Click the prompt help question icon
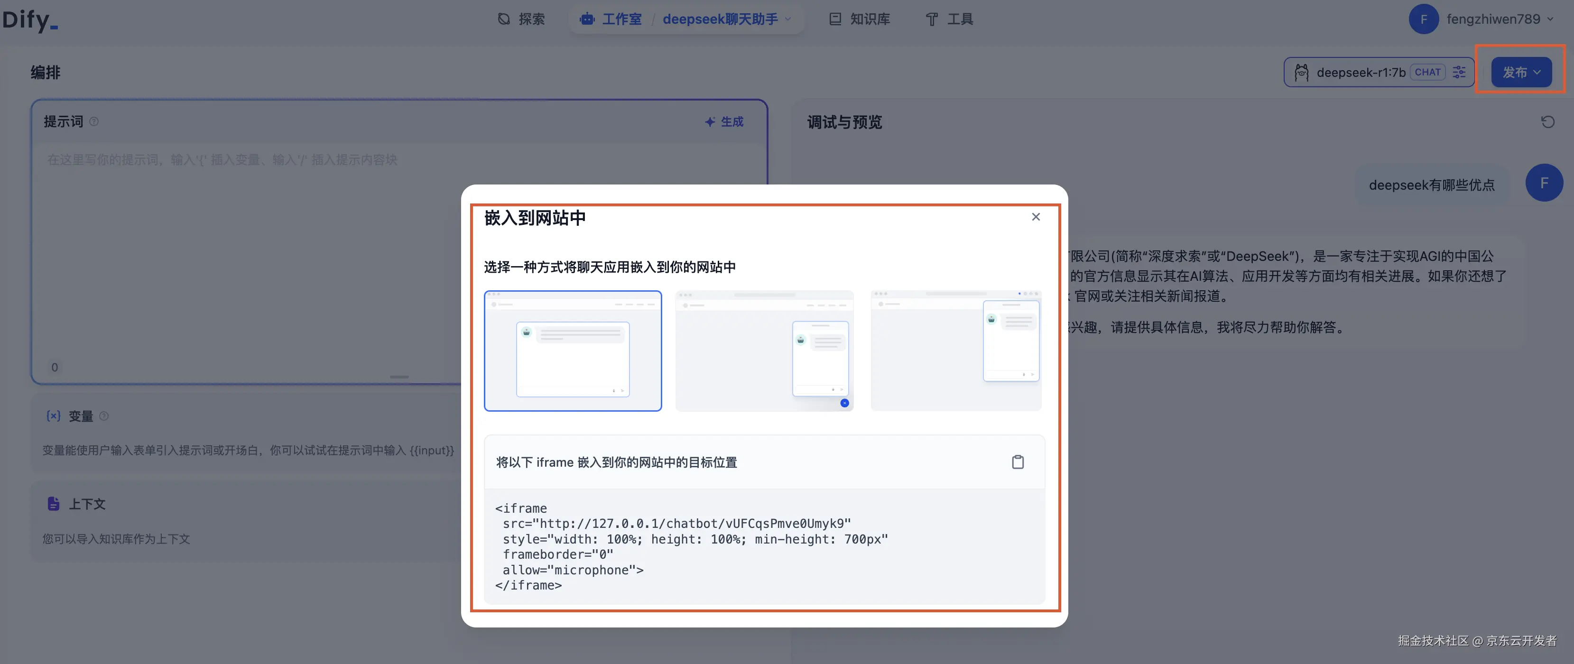Screen dimensions: 1574x664 pos(93,121)
